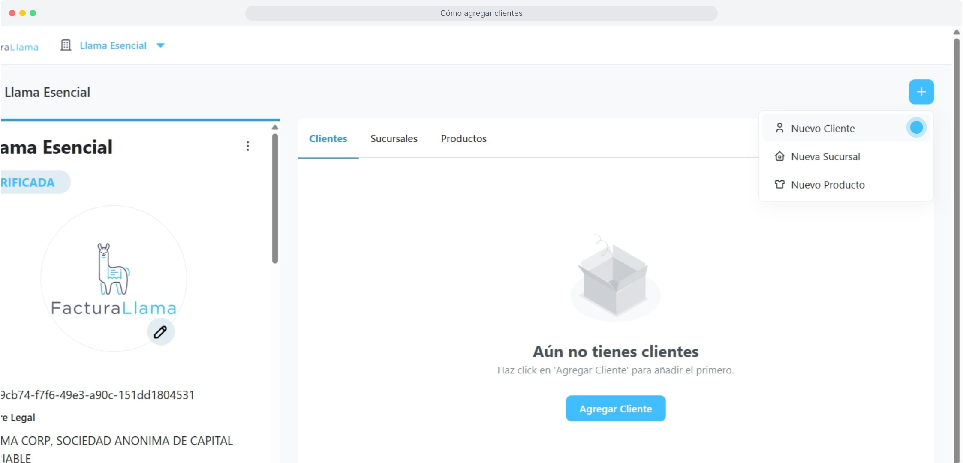Expand the Llama Esencial dropdown arrow
Image resolution: width=963 pixels, height=463 pixels.
(x=160, y=45)
